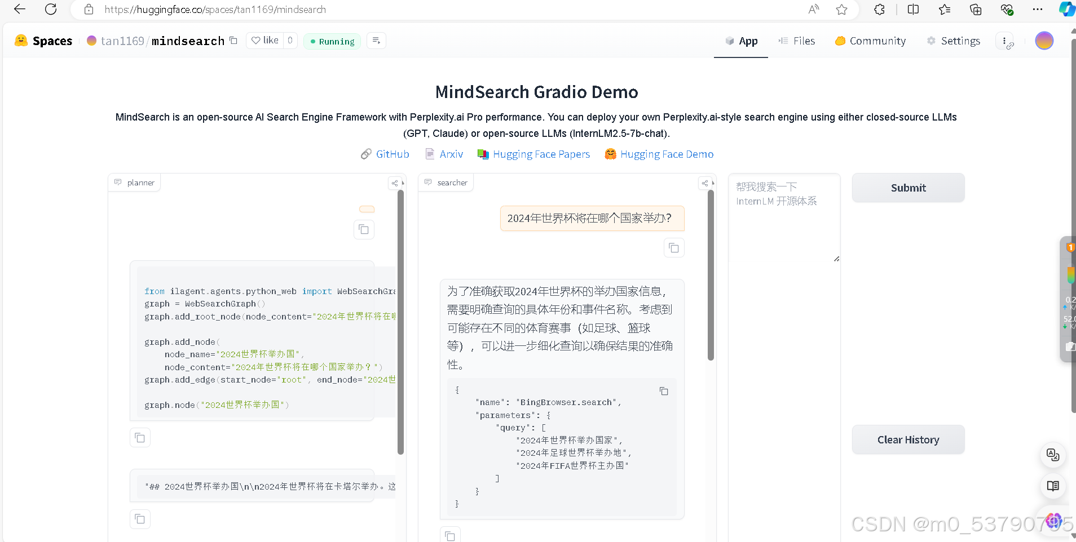This screenshot has width=1076, height=542.
Task: Click the Running status badge
Action: [x=332, y=41]
